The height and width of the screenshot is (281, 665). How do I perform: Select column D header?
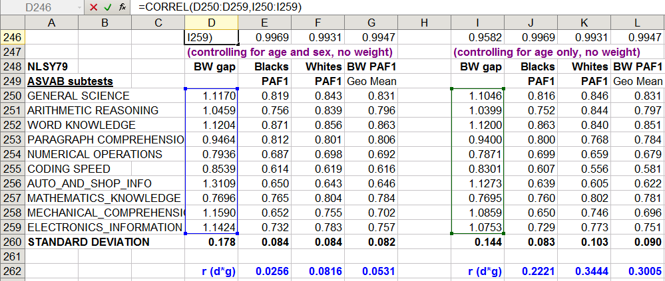click(212, 23)
